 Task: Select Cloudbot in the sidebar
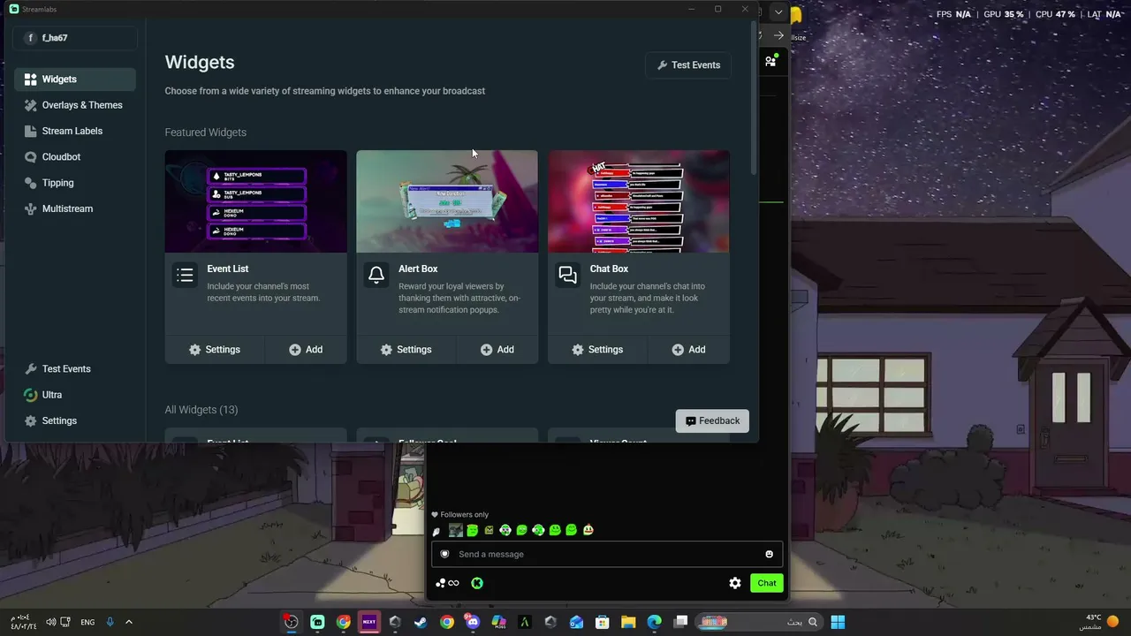[x=75, y=157]
